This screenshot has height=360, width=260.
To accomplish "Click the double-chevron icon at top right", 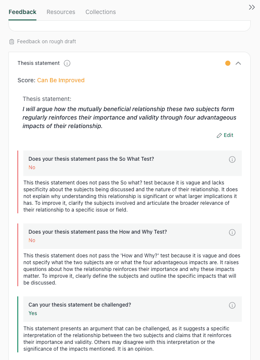I will 252,7.
